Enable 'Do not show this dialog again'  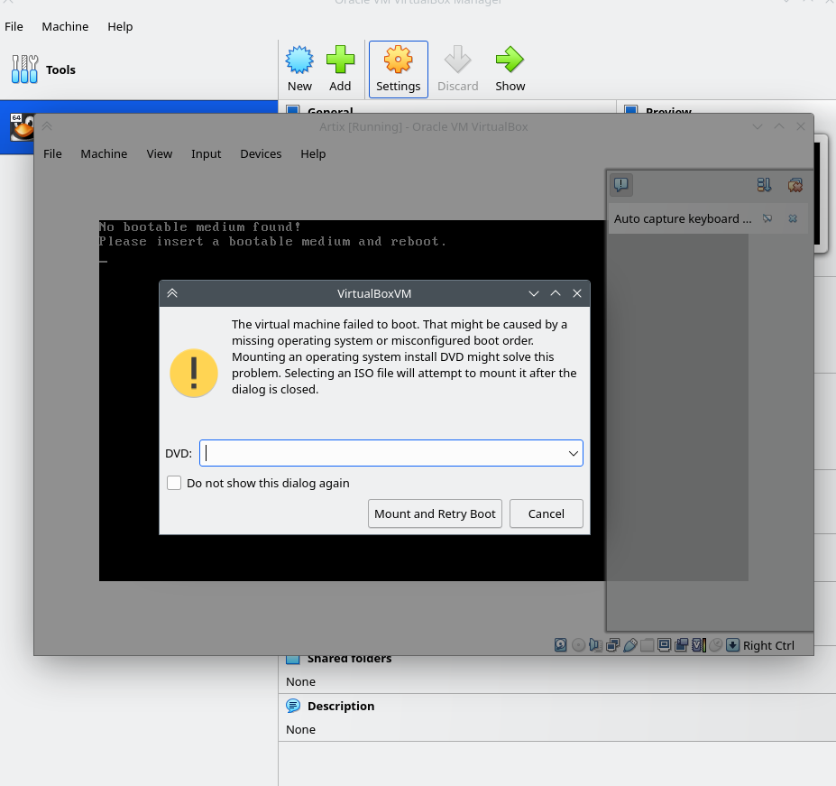pyautogui.click(x=174, y=483)
